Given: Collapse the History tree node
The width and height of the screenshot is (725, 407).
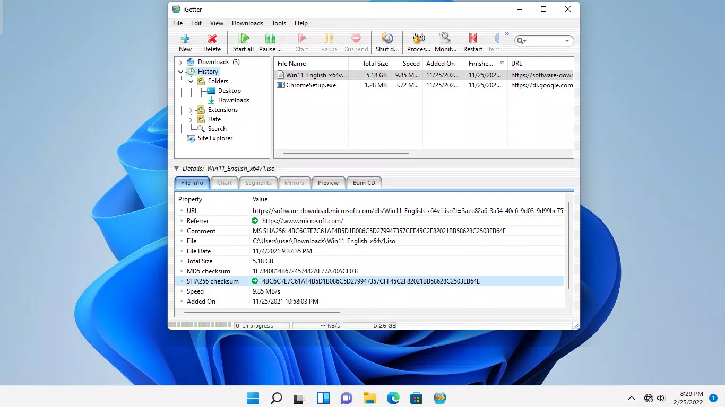Looking at the screenshot, I should (181, 72).
